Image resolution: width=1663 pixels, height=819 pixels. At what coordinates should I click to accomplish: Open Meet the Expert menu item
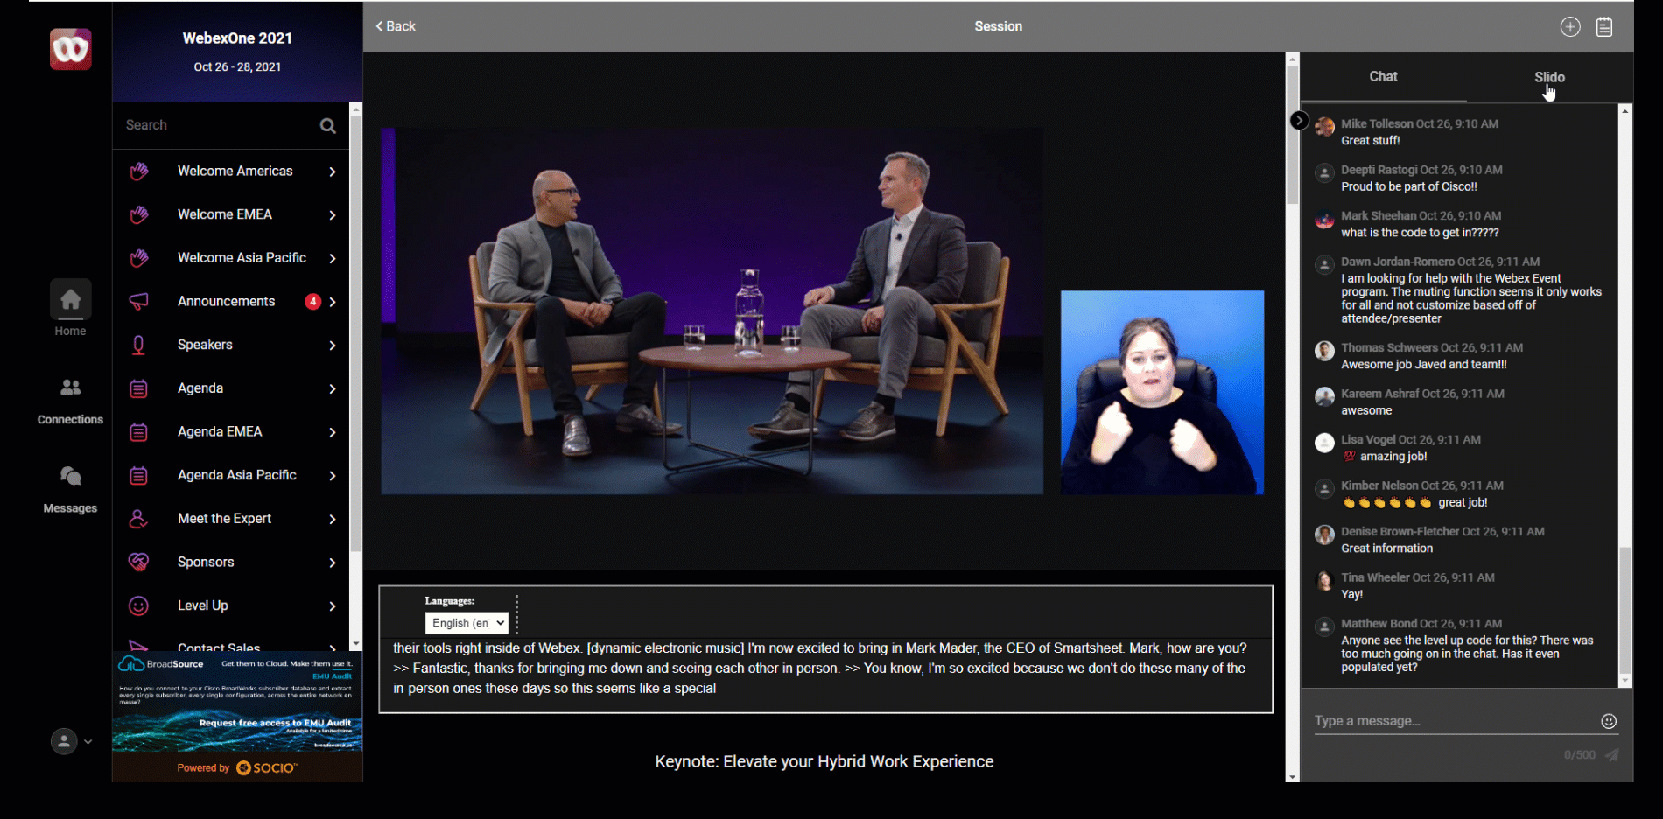pos(231,519)
